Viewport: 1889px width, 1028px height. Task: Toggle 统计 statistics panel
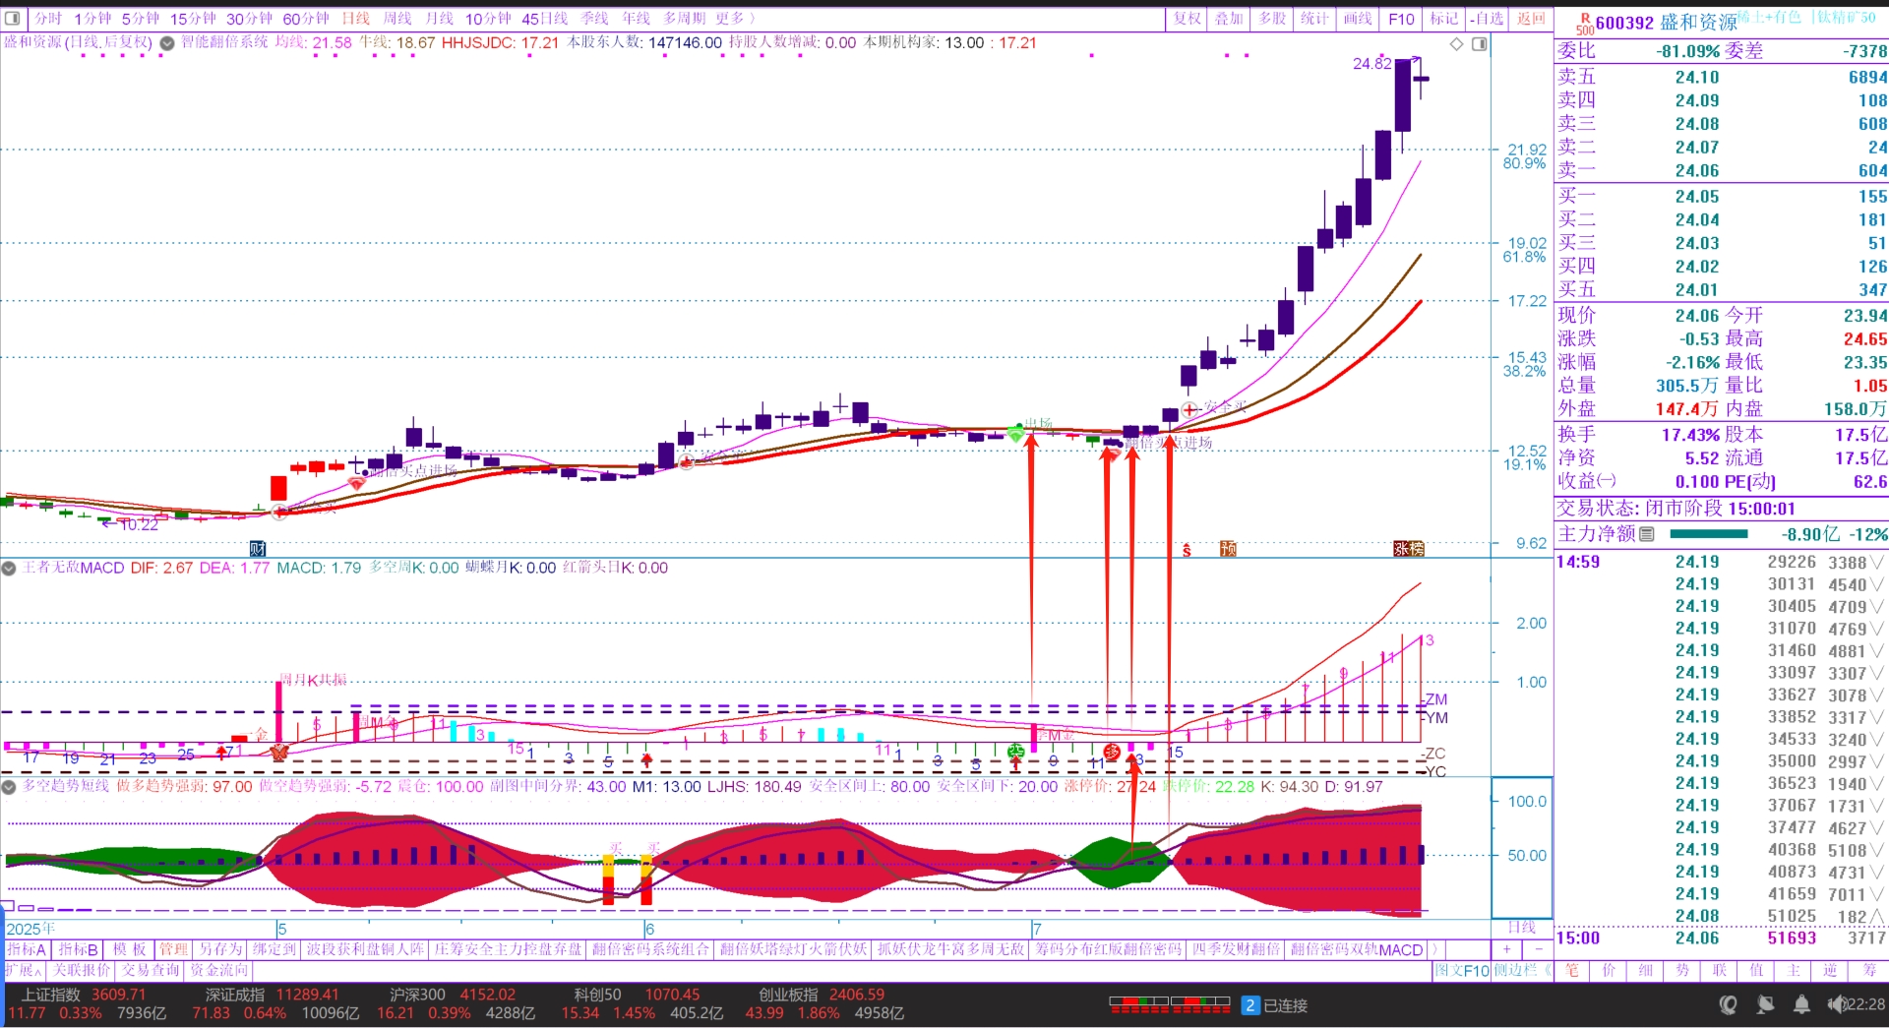coord(1314,19)
